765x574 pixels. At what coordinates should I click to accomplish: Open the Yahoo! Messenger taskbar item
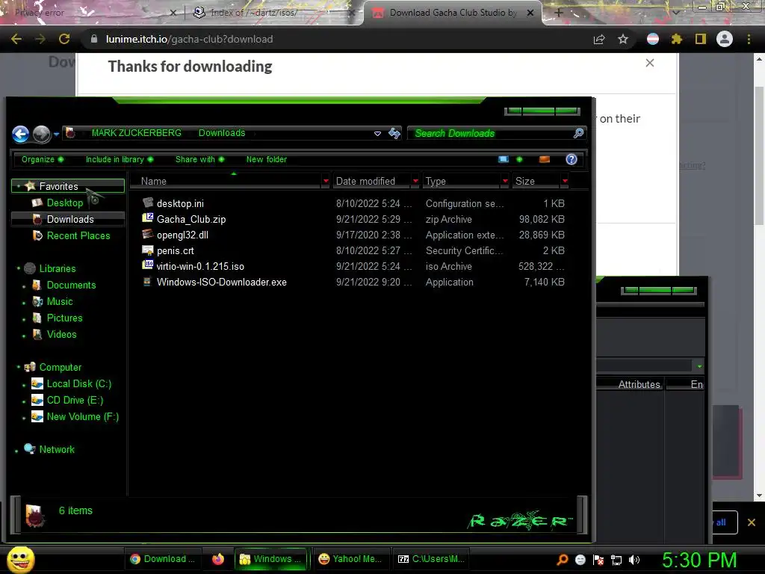[x=350, y=559]
